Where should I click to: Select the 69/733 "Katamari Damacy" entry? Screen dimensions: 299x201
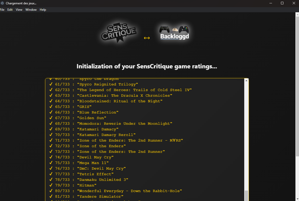tap(84, 129)
